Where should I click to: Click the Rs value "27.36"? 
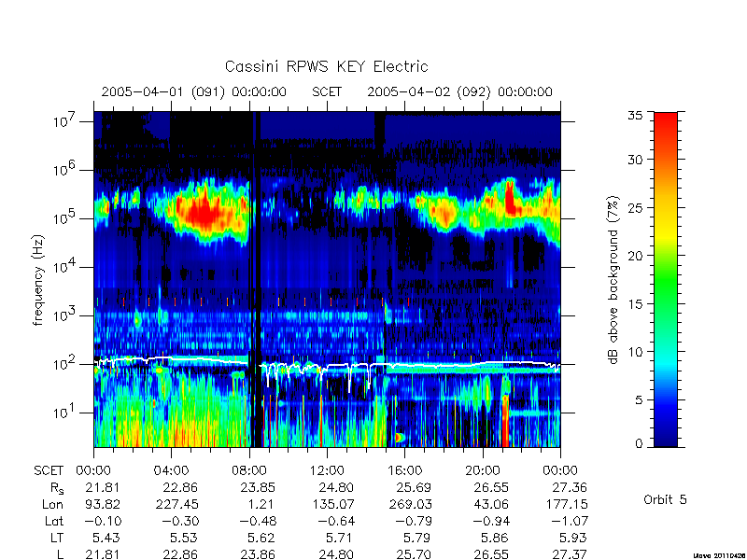pyautogui.click(x=570, y=487)
